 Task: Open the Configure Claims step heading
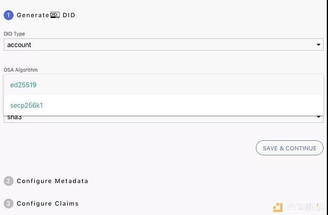coord(48,204)
